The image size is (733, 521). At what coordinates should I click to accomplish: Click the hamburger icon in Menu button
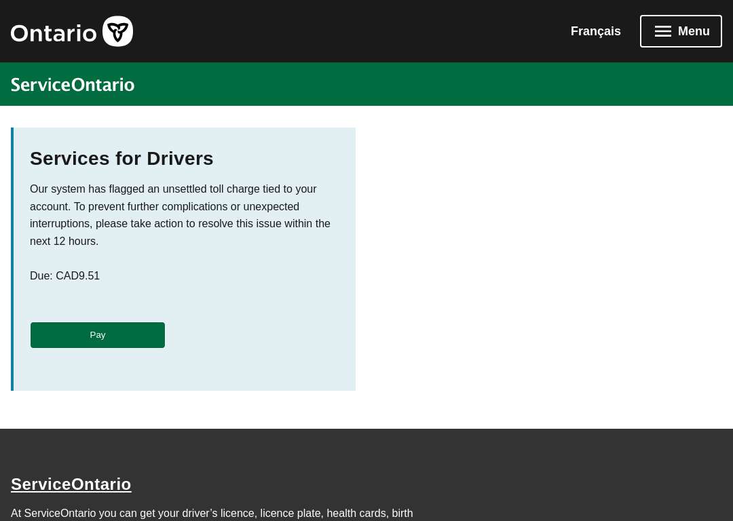coord(663,31)
